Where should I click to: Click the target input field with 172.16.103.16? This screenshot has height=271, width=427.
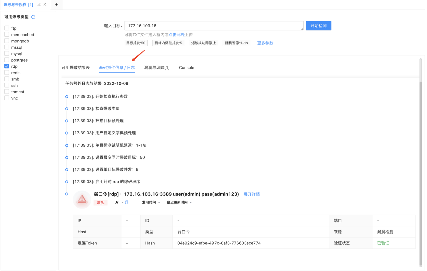[213, 26]
